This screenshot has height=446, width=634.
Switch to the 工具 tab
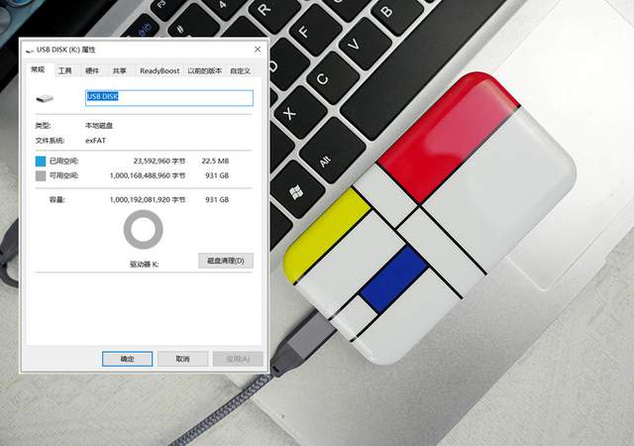point(64,70)
